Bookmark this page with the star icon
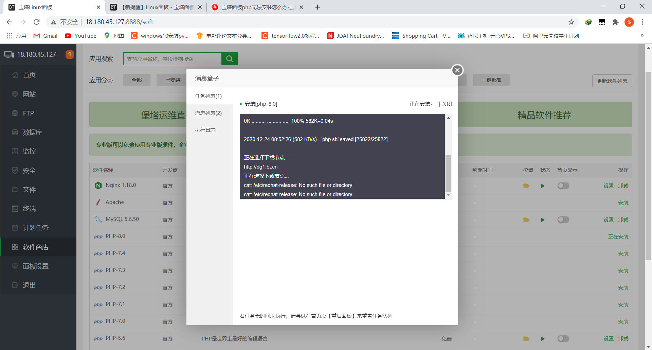This screenshot has width=652, height=350. [x=571, y=22]
